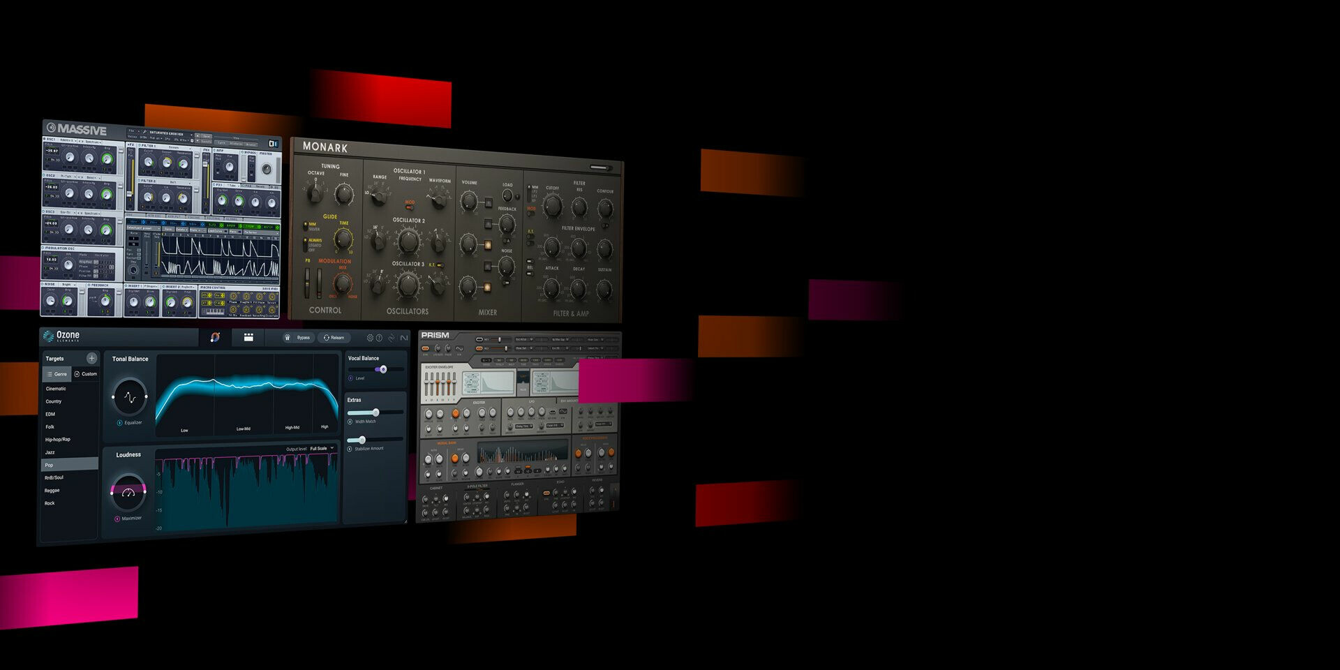Select the Jazz genre target
The image size is (1340, 670).
tap(50, 452)
